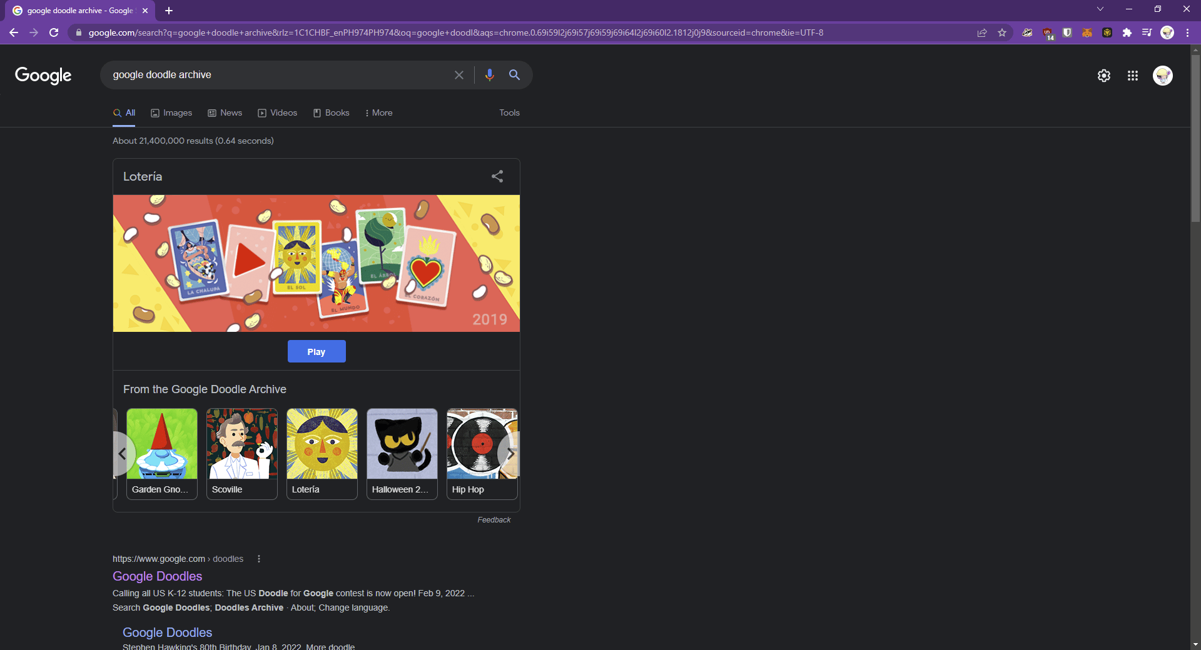This screenshot has width=1201, height=650.
Task: Open result options three-dot menu
Action: [x=259, y=559]
